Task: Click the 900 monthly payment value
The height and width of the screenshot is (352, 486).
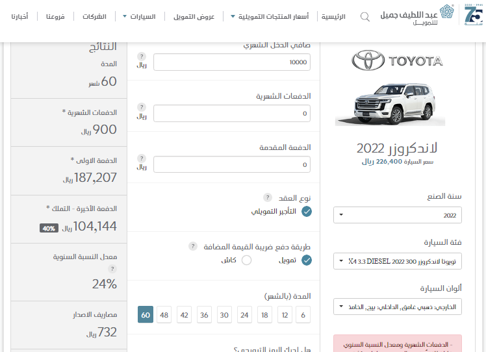Action: point(105,129)
